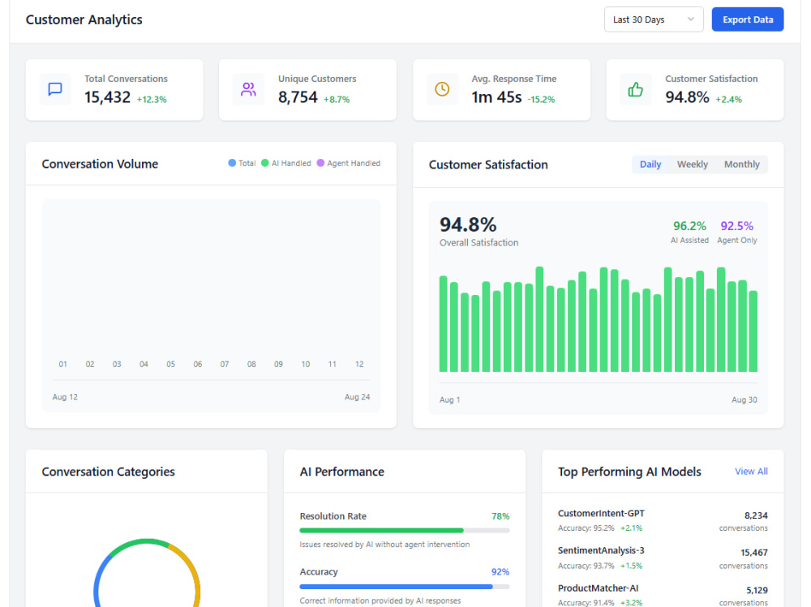The image size is (811, 607).
Task: Click the 01 tick label in volume chart
Action: (62, 365)
